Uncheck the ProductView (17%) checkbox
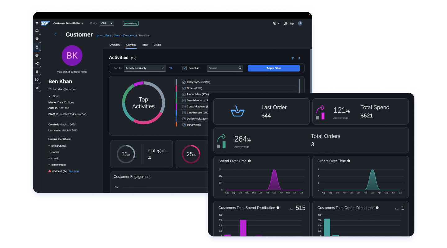The height and width of the screenshot is (248, 447). [x=184, y=94]
